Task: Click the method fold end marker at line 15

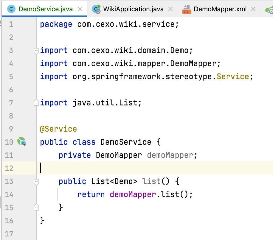Action: 36,207
